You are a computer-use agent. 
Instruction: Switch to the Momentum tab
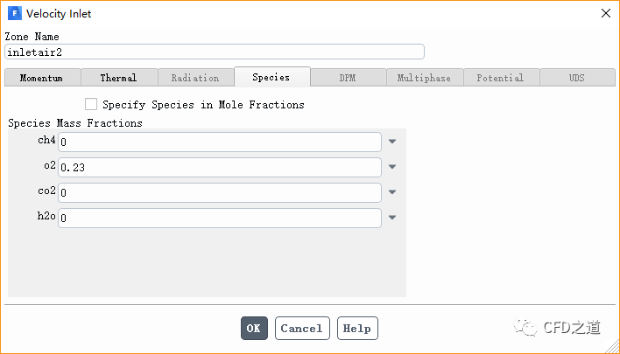[42, 78]
